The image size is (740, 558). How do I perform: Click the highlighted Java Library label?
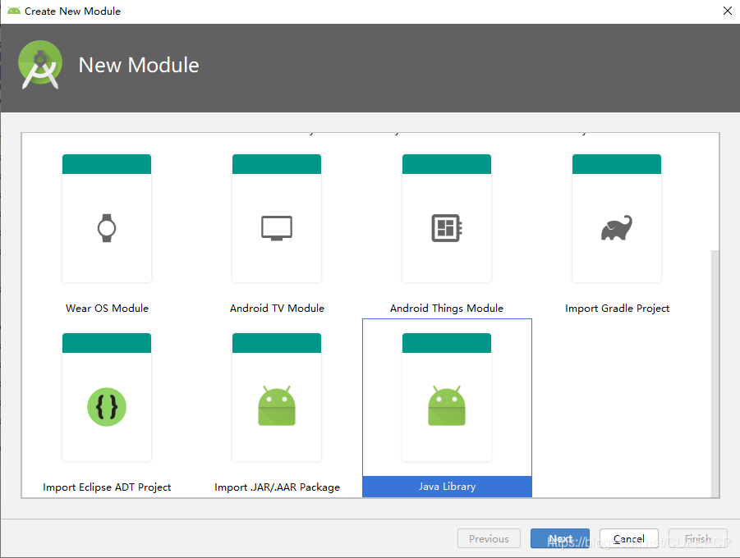(447, 487)
